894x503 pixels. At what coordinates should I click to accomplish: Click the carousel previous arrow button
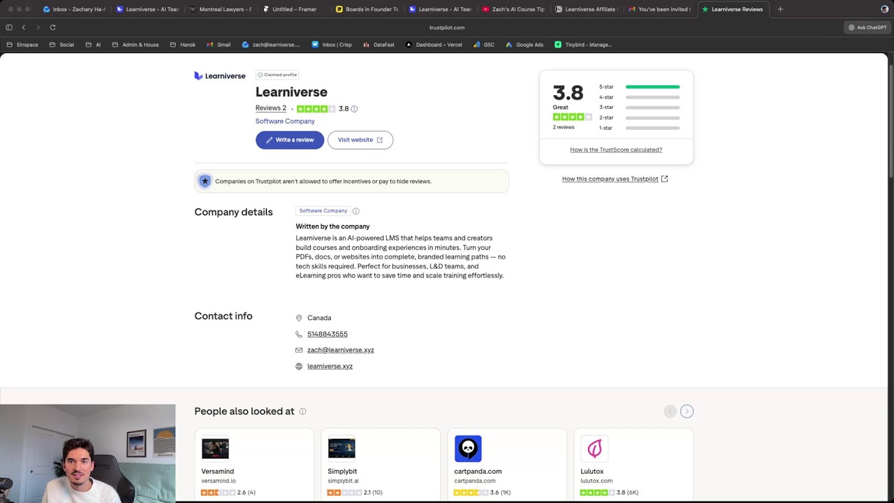[670, 411]
